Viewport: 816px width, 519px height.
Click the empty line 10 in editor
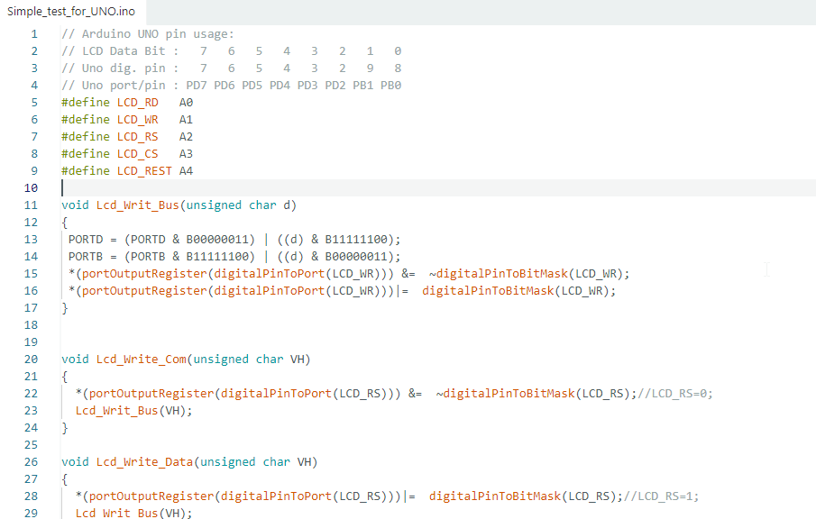437,187
